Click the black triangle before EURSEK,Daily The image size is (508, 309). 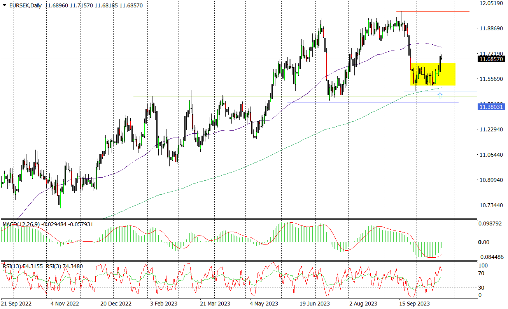pos(5,6)
